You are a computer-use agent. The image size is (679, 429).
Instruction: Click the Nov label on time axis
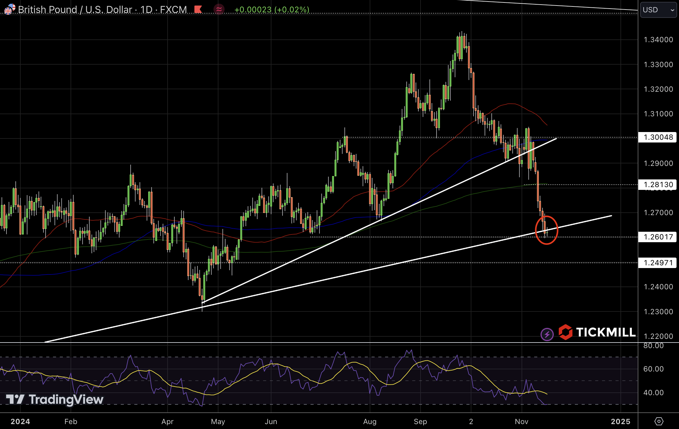[521, 421]
